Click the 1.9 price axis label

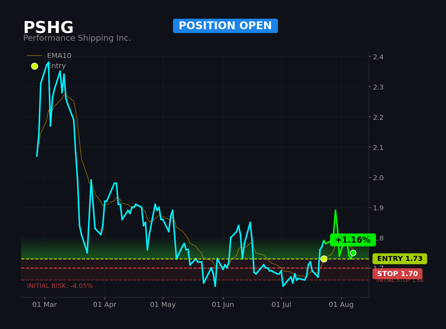point(379,208)
